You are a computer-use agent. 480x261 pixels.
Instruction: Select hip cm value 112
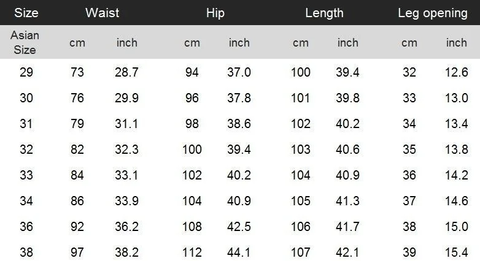[192, 252]
